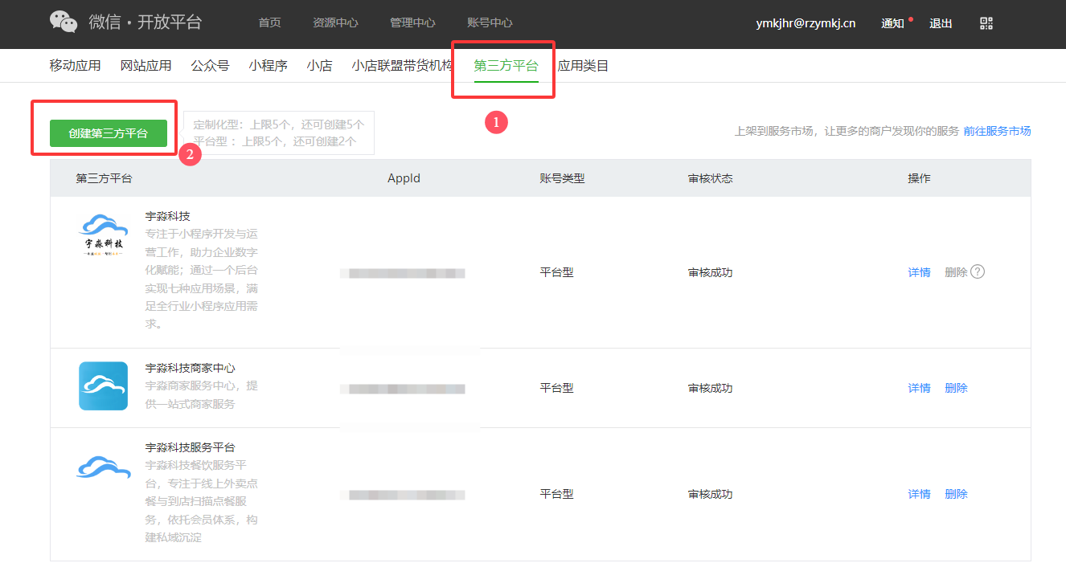The width and height of the screenshot is (1066, 563).
Task: Click the WeChat Open Platform logo
Action: tap(125, 22)
